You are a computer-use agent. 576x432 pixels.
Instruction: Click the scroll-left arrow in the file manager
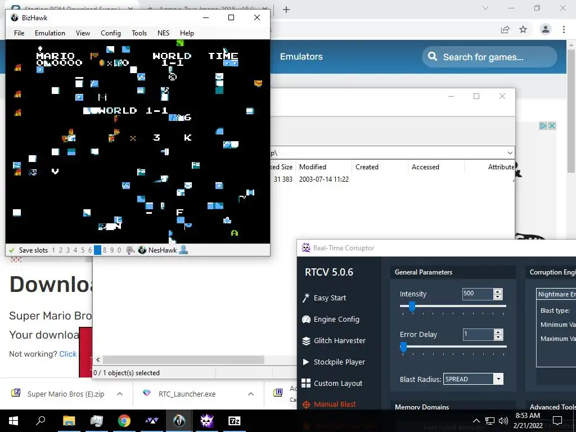click(98, 359)
